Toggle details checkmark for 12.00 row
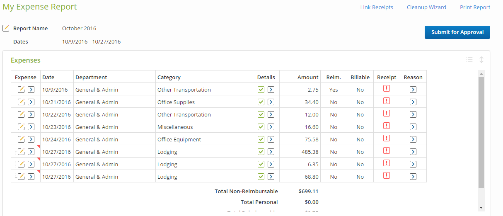Image resolution: width=503 pixels, height=216 pixels. (261, 114)
